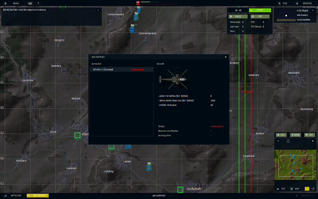
Task: Toggle the ISO view button
Action: tap(310, 135)
